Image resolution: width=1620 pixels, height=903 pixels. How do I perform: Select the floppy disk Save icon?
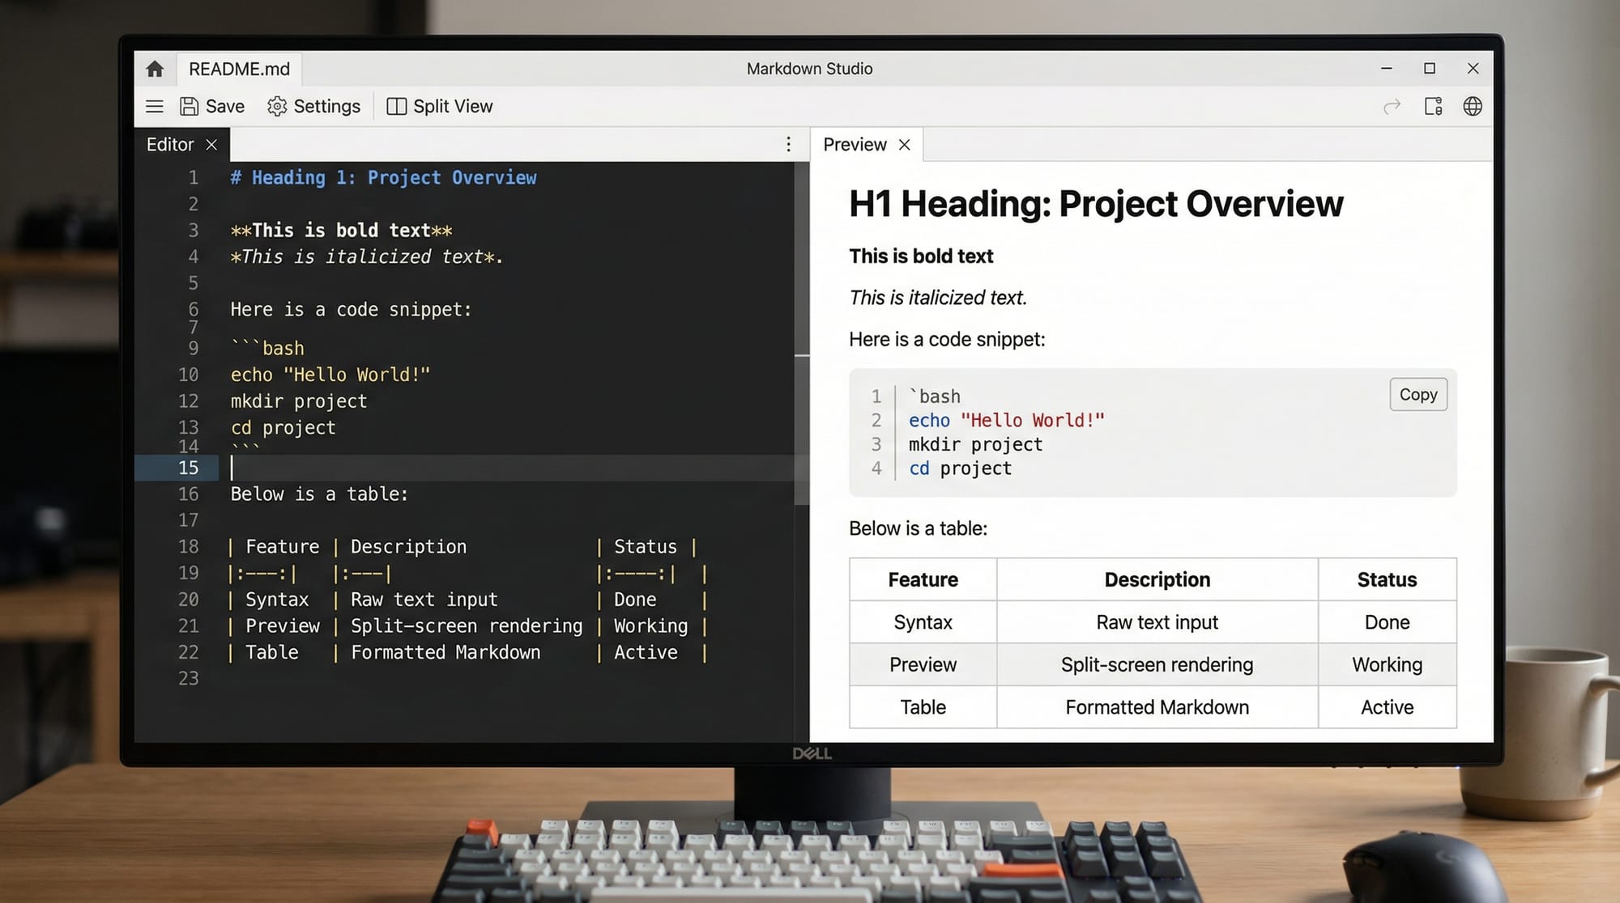tap(189, 106)
